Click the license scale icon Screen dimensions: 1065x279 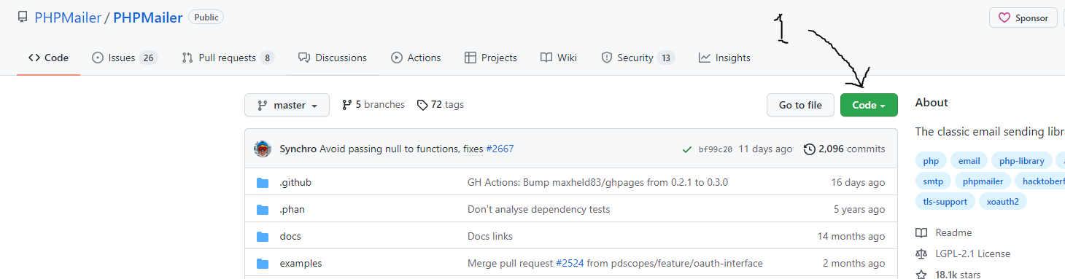click(921, 254)
